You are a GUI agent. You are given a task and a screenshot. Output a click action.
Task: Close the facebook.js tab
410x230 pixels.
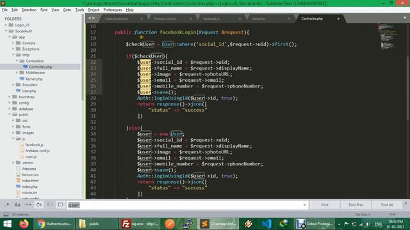click(x=240, y=19)
